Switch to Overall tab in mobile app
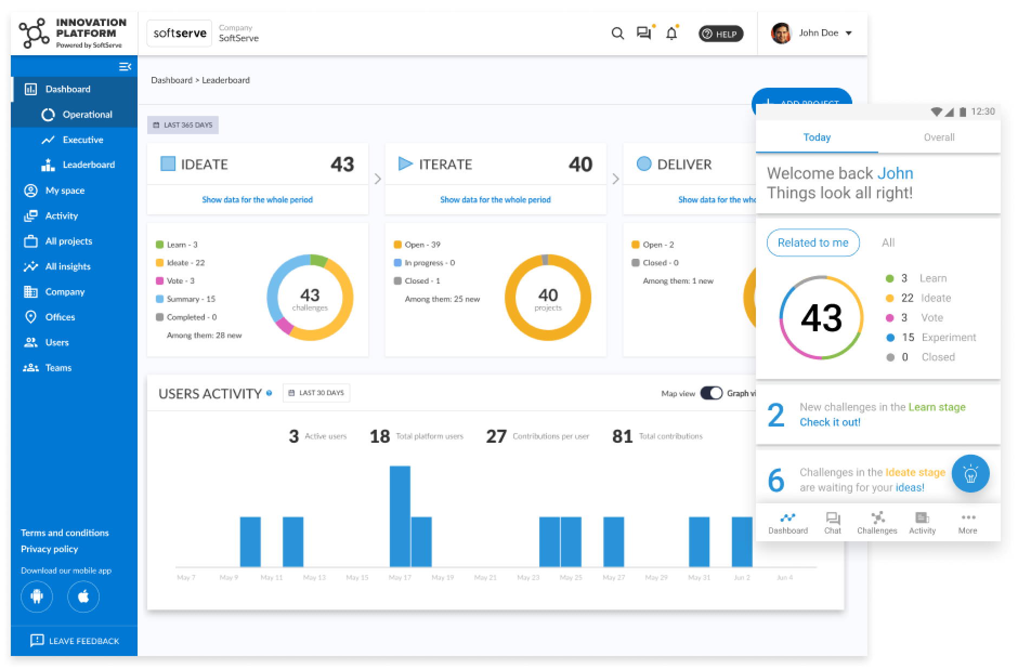1018x669 pixels. (x=939, y=137)
